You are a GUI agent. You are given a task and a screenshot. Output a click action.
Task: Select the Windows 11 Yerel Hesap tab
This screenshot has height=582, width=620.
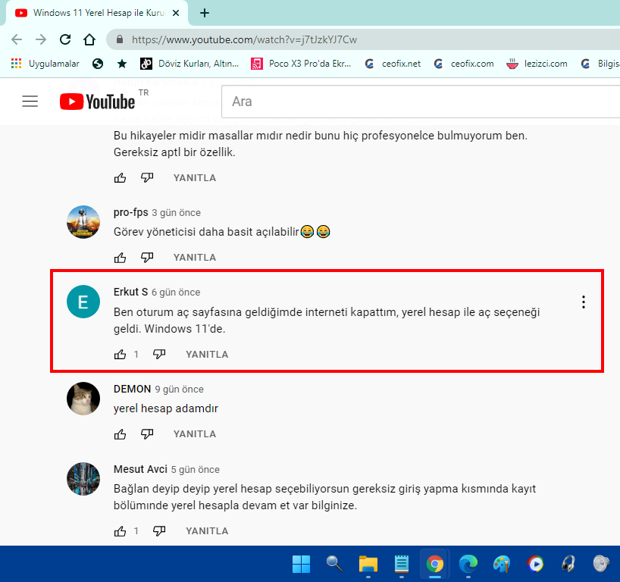coord(97,13)
